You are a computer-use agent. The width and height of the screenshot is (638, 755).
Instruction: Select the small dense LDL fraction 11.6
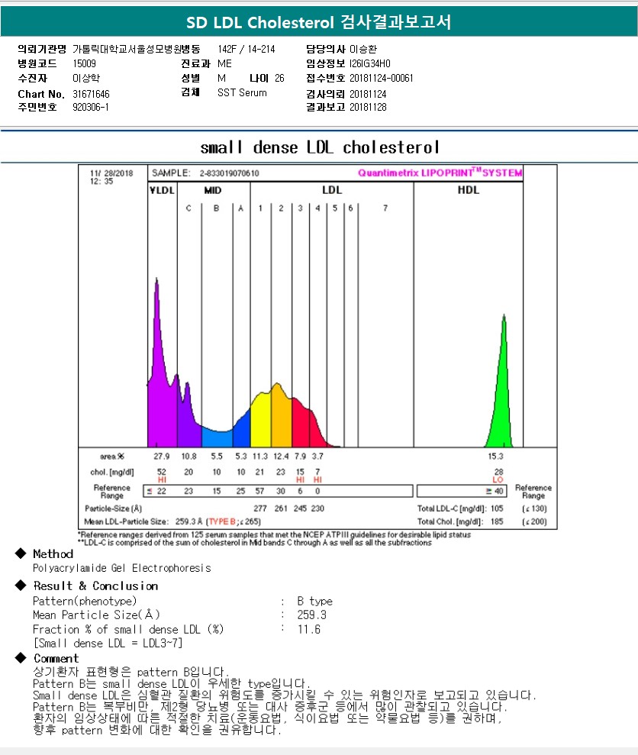pyautogui.click(x=309, y=629)
